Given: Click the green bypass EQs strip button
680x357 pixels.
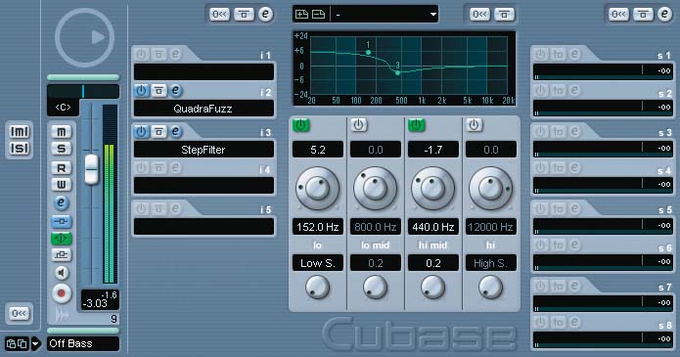Looking at the screenshot, I should pos(61,238).
